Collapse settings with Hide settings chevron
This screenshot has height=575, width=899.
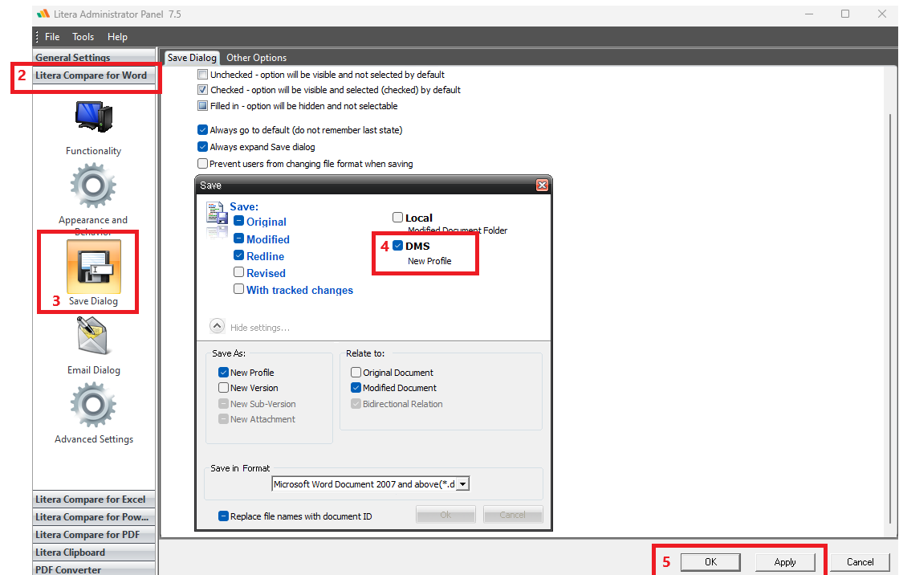217,327
